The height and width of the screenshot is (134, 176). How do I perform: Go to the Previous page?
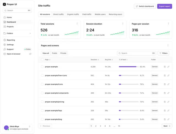(45, 126)
